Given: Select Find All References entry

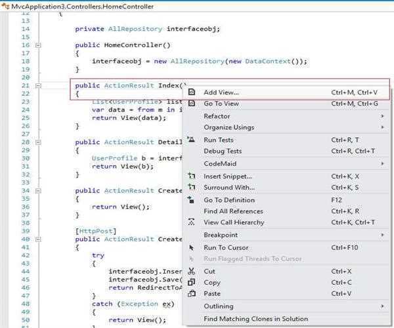Looking at the screenshot, I should [286, 211].
